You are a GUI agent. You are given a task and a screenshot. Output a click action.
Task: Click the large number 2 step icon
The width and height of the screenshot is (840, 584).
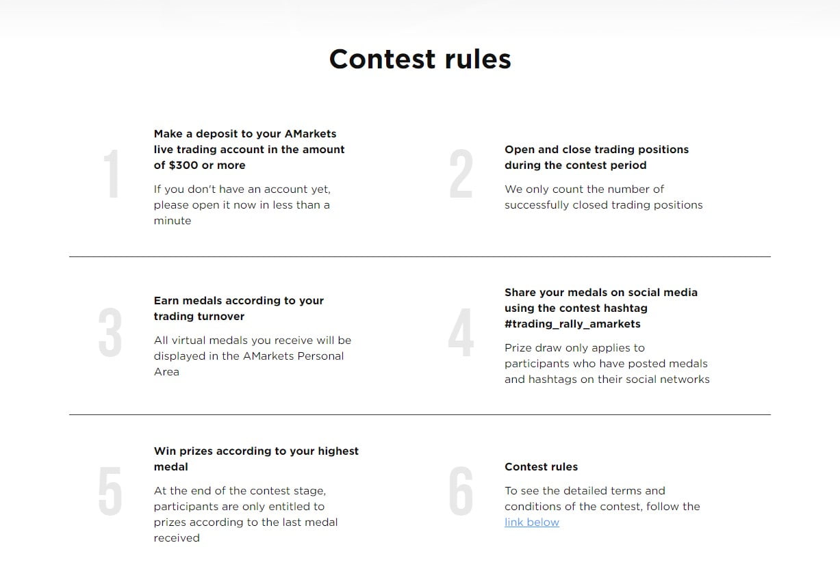(461, 175)
